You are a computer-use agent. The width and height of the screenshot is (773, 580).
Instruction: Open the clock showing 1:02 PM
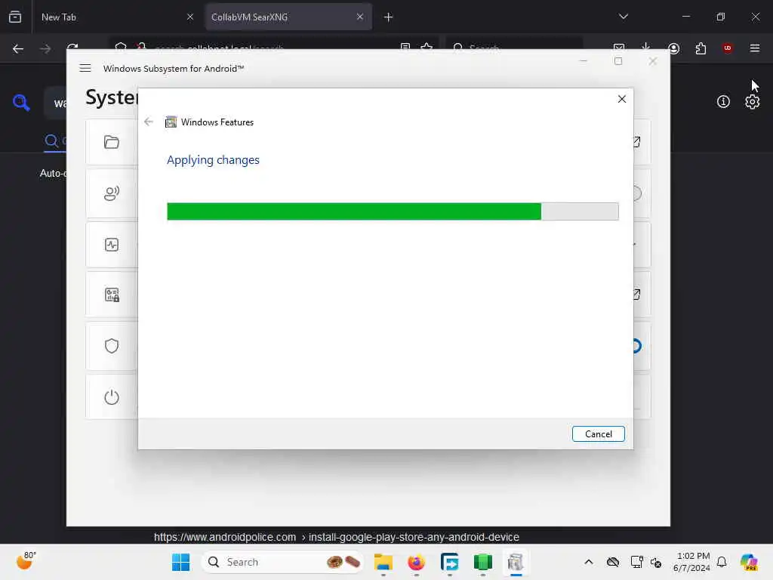coord(692,562)
